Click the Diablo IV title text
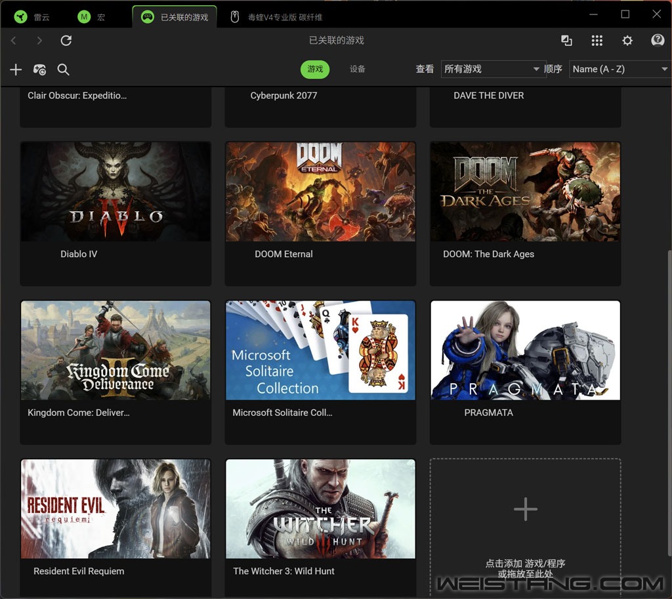 click(79, 254)
